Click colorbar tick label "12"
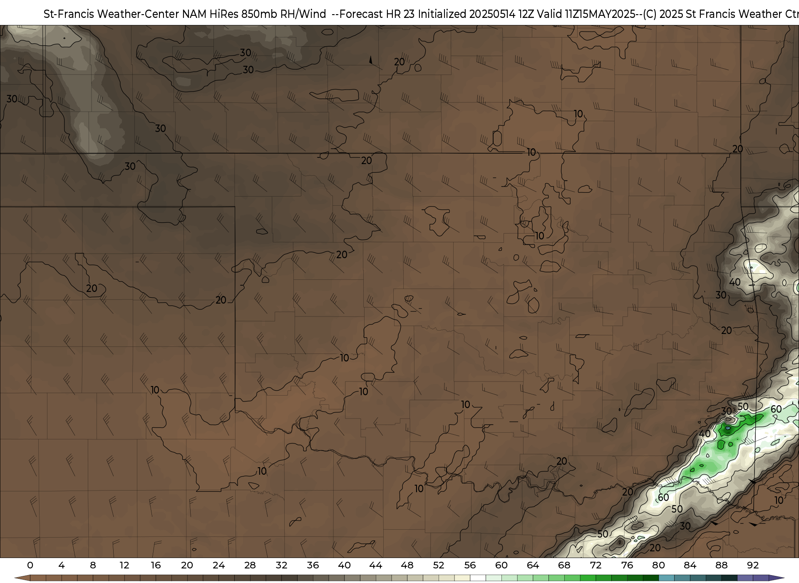Image resolution: width=799 pixels, height=583 pixels. pos(124,566)
